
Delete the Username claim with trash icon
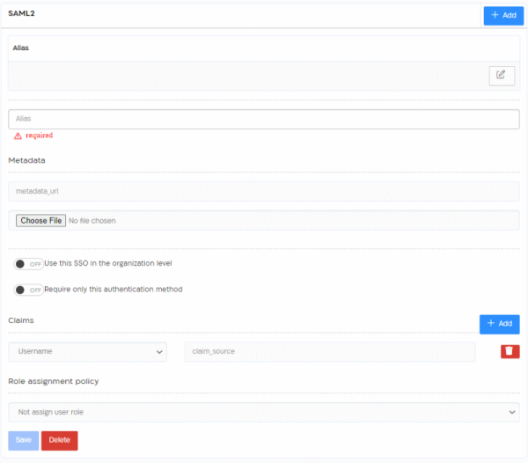510,352
